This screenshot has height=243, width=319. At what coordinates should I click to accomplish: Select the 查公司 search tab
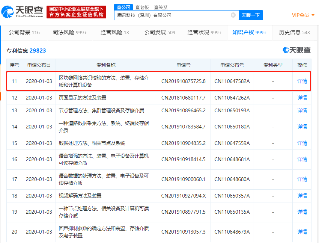click(x=123, y=7)
